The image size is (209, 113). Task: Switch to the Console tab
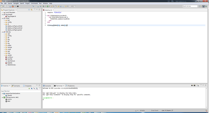tap(47, 86)
